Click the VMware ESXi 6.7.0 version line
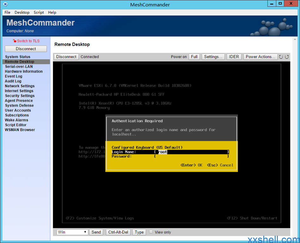Screen dimensions: 300x243 pyautogui.click(x=135, y=85)
